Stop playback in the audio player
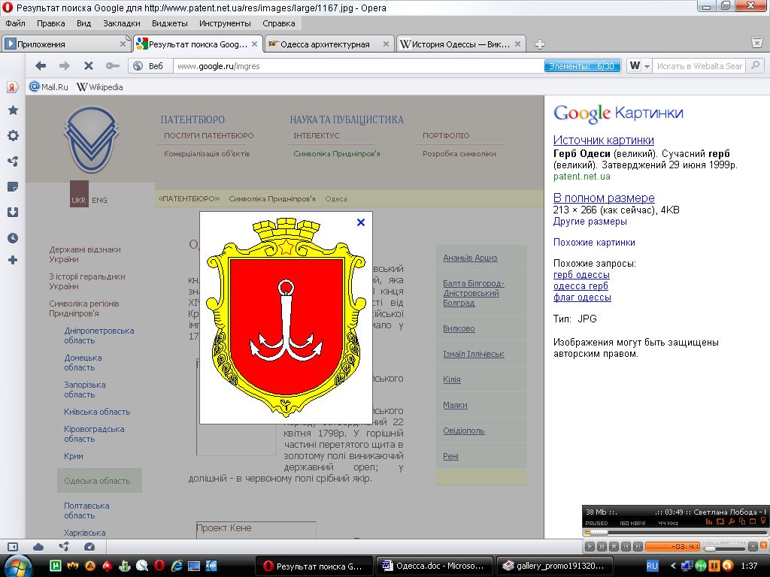Viewport: 770px width, 577px height. 614,547
